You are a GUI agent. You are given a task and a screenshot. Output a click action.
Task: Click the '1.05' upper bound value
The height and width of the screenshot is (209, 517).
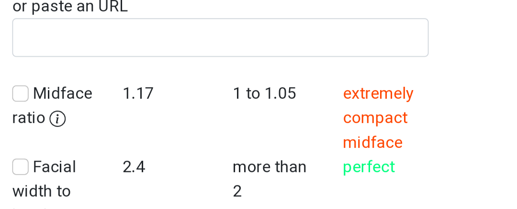[280, 94]
